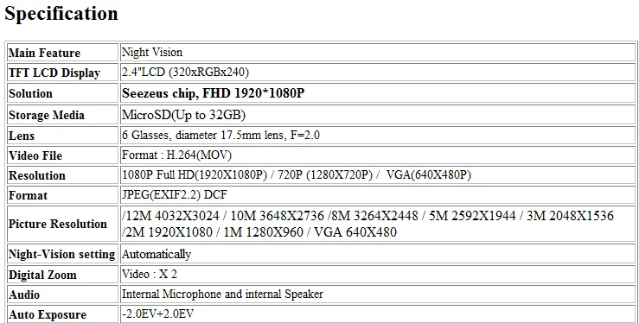
Task: Select Seezeus chip, FHD 1920*1080P text
Action: click(x=213, y=93)
